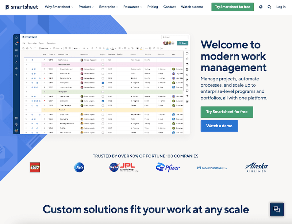Image resolution: width=292 pixels, height=224 pixels.
Task: Open Conversations icon in preview right rail
Action: pyautogui.click(x=187, y=53)
